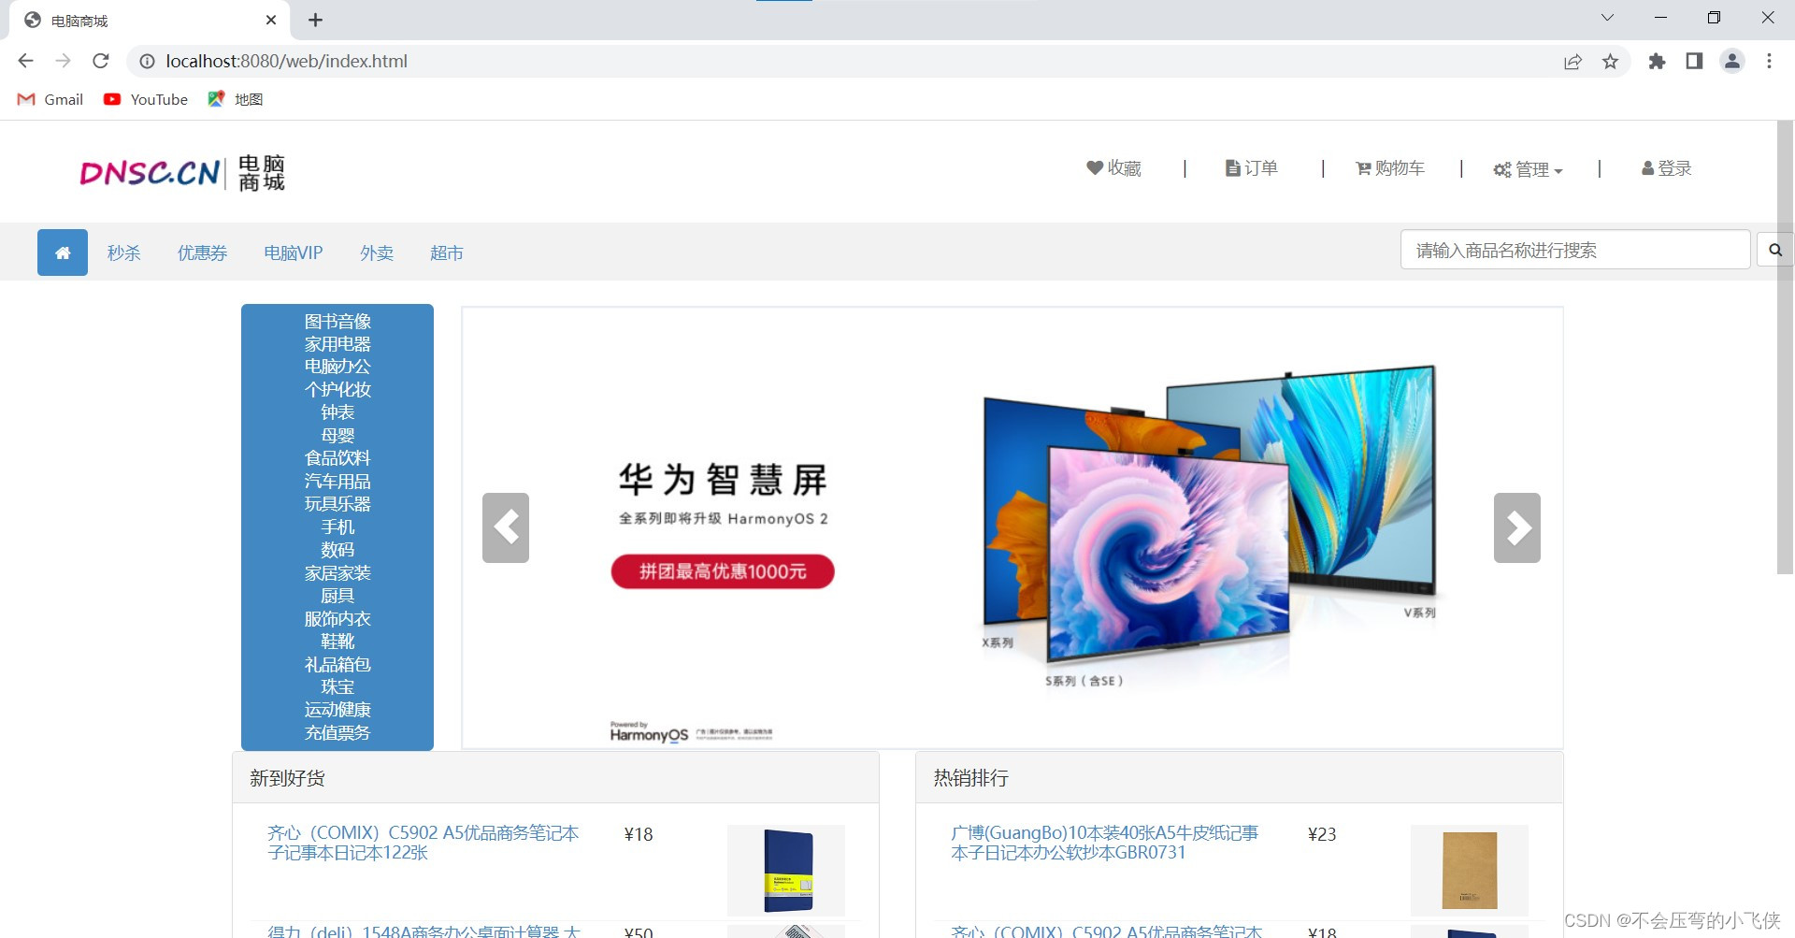The width and height of the screenshot is (1795, 938).
Task: Open the 优惠券 navigation tab
Action: click(x=202, y=253)
